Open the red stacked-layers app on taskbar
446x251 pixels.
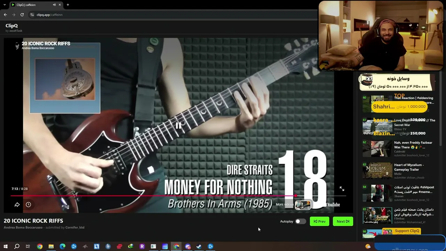(120, 246)
